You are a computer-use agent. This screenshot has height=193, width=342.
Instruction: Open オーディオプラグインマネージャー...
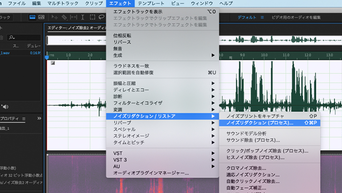163,173
